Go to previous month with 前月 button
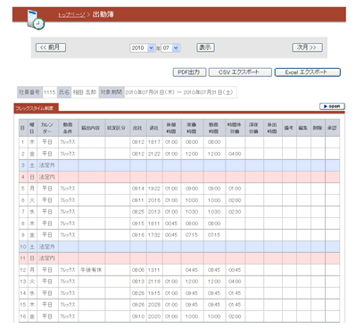Viewport: 356px width, 329px height. tap(51, 47)
